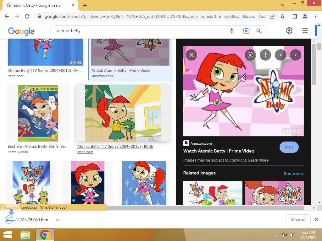
Task: Go to Google home via logo
Action: coord(21,31)
